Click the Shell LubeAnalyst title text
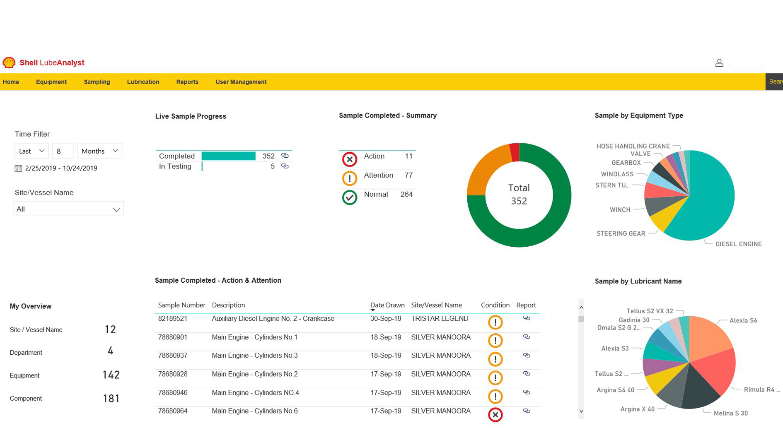This screenshot has width=783, height=440. pyautogui.click(x=52, y=63)
